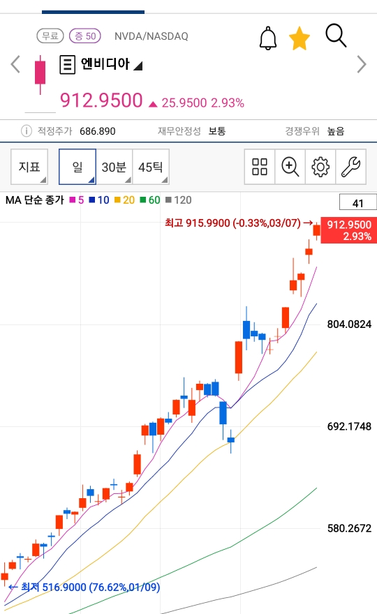Tap the pink candlestick thumbnail

click(x=40, y=75)
